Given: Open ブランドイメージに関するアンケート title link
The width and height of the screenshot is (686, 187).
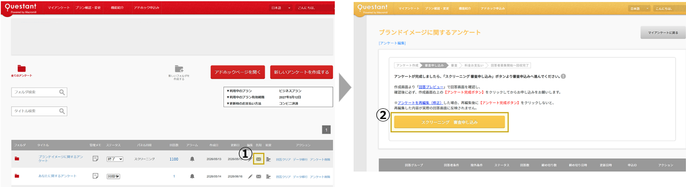Looking at the screenshot, I should tap(61, 159).
